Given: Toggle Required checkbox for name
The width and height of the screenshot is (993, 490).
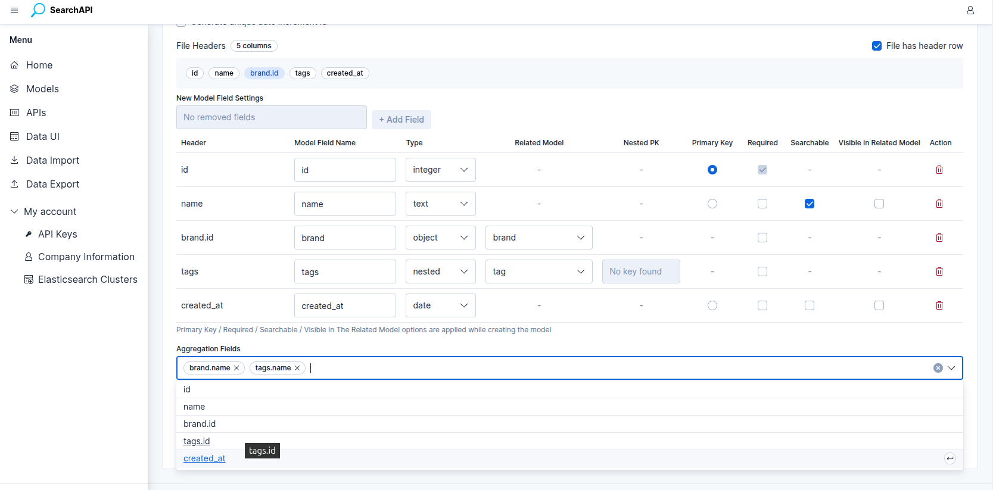Looking at the screenshot, I should tap(762, 204).
